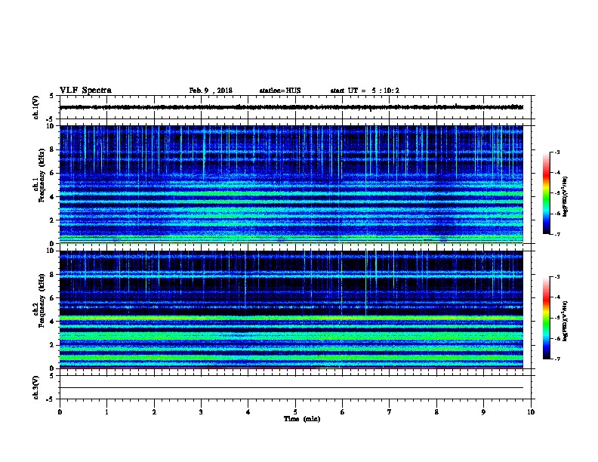Screen dimensions: 598x462
Task: Click the "ch.1(V)" axis label
Action: coord(35,107)
